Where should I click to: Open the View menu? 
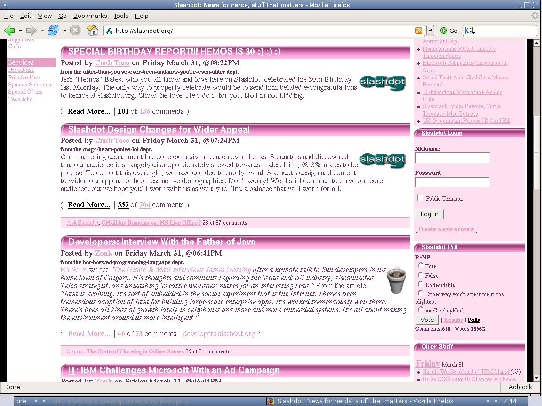tap(45, 16)
